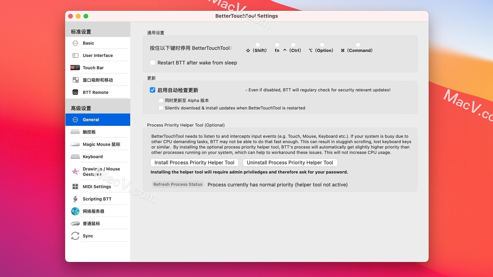Tick the Command key disable checkbox
493x277 pixels.
tap(358, 45)
